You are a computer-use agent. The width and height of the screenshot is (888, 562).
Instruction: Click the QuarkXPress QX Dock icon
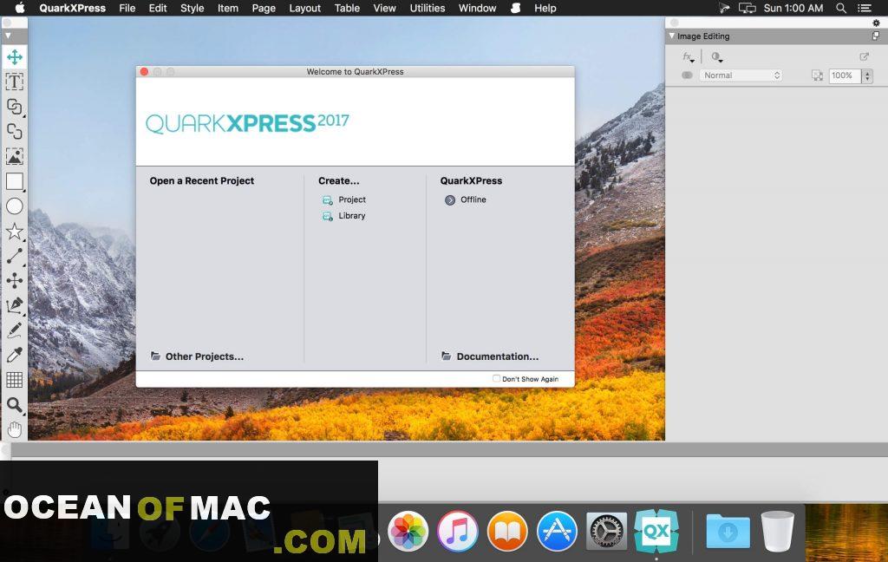tap(656, 532)
